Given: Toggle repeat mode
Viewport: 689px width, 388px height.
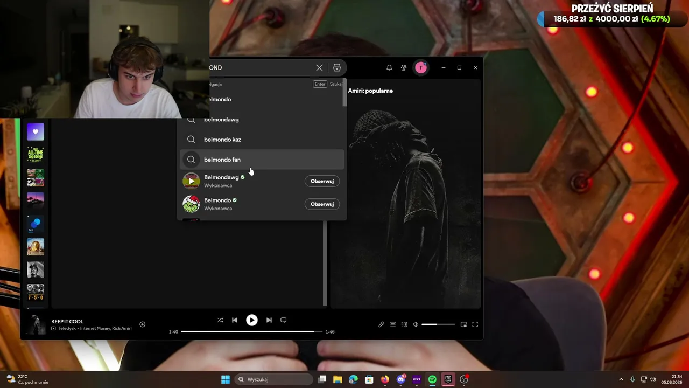Looking at the screenshot, I should click(284, 320).
